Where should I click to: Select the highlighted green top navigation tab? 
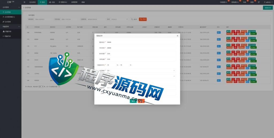click(x=42, y=2)
